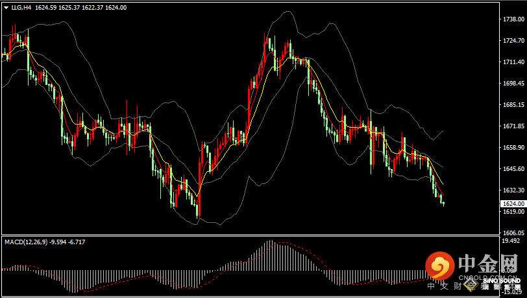Click the 1671.85 price axis label
527x298 pixels.
click(514, 126)
